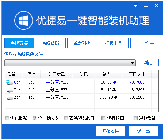Click the 2:2 sequence number cell

(x=31, y=90)
